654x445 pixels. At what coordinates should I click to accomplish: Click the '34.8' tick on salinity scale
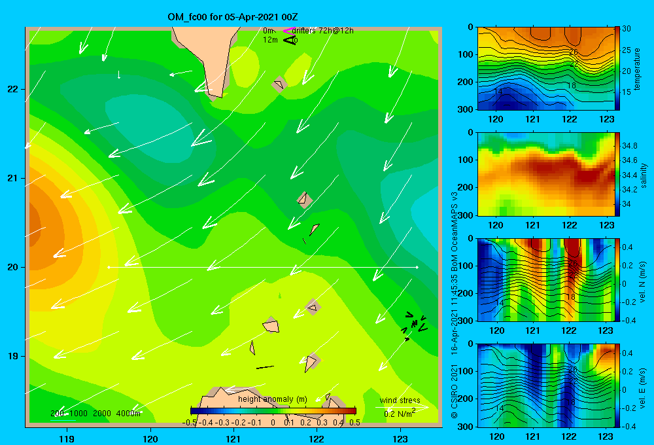pyautogui.click(x=629, y=146)
